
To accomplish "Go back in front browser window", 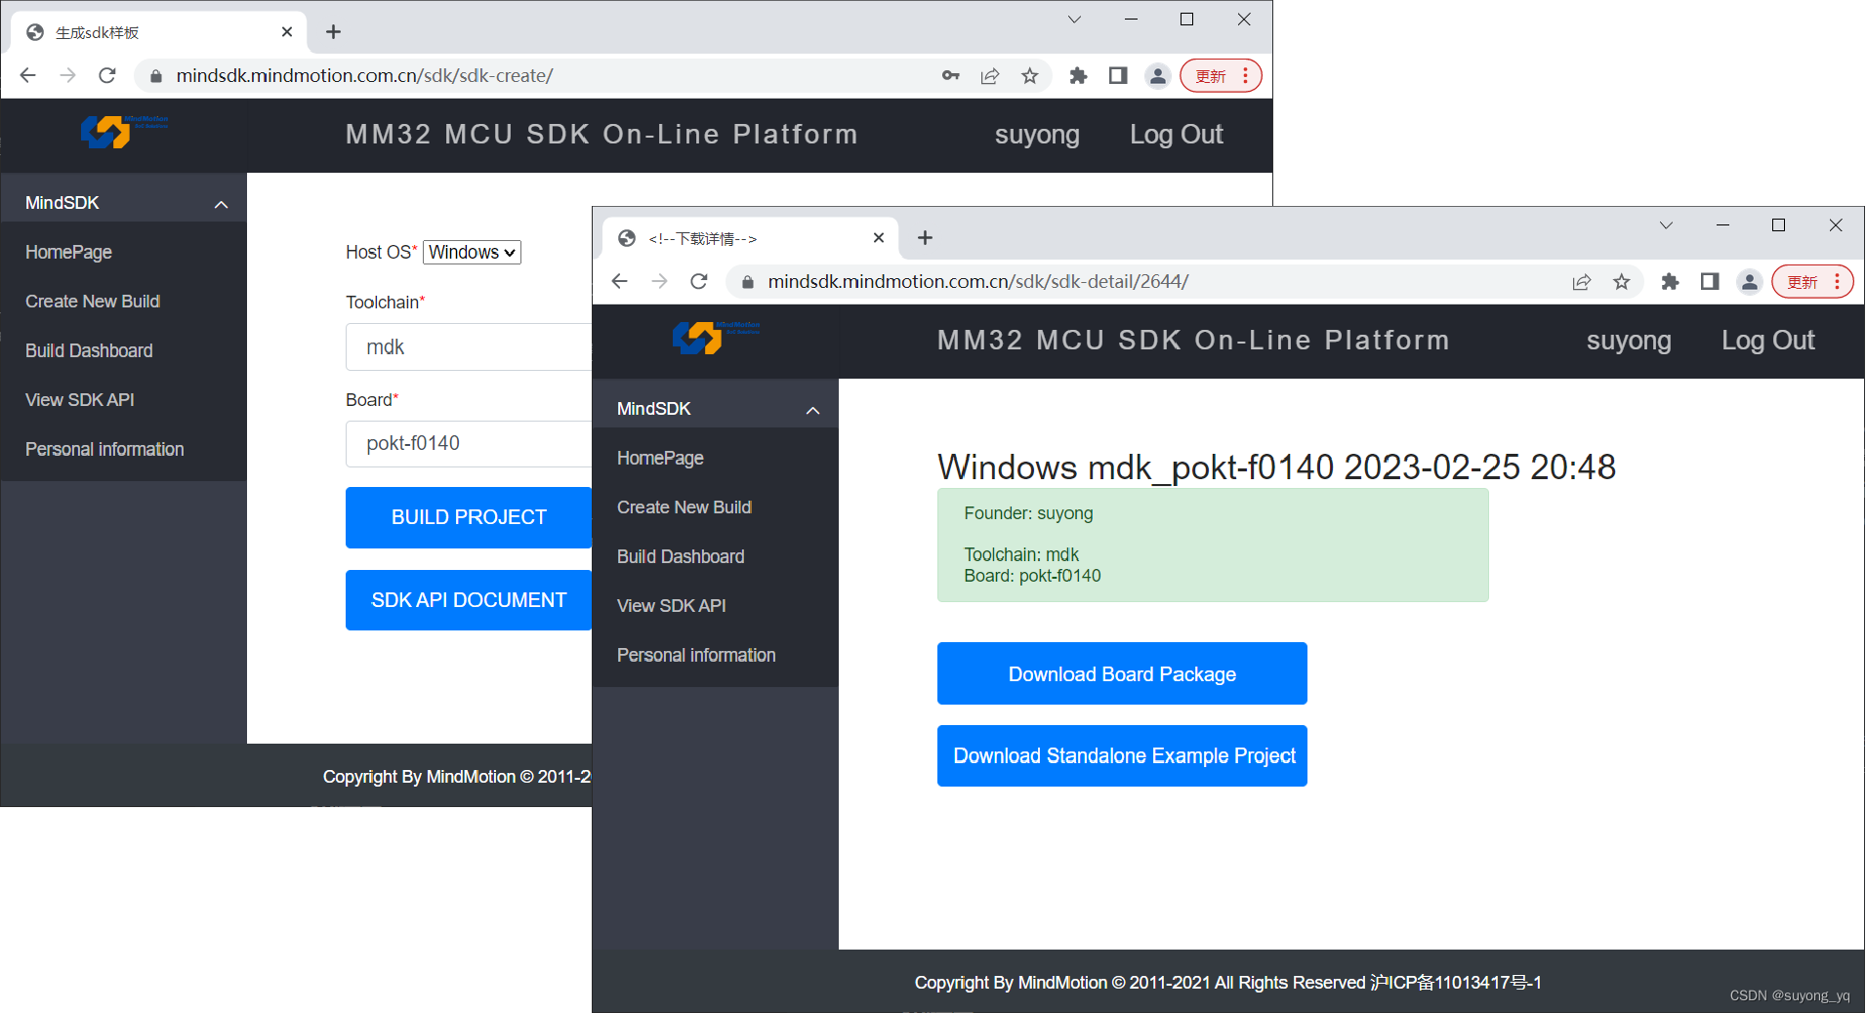I will coord(619,281).
